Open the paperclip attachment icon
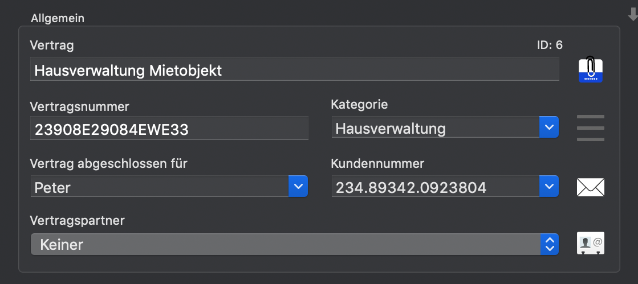Image resolution: width=638 pixels, height=284 pixels. coord(591,70)
